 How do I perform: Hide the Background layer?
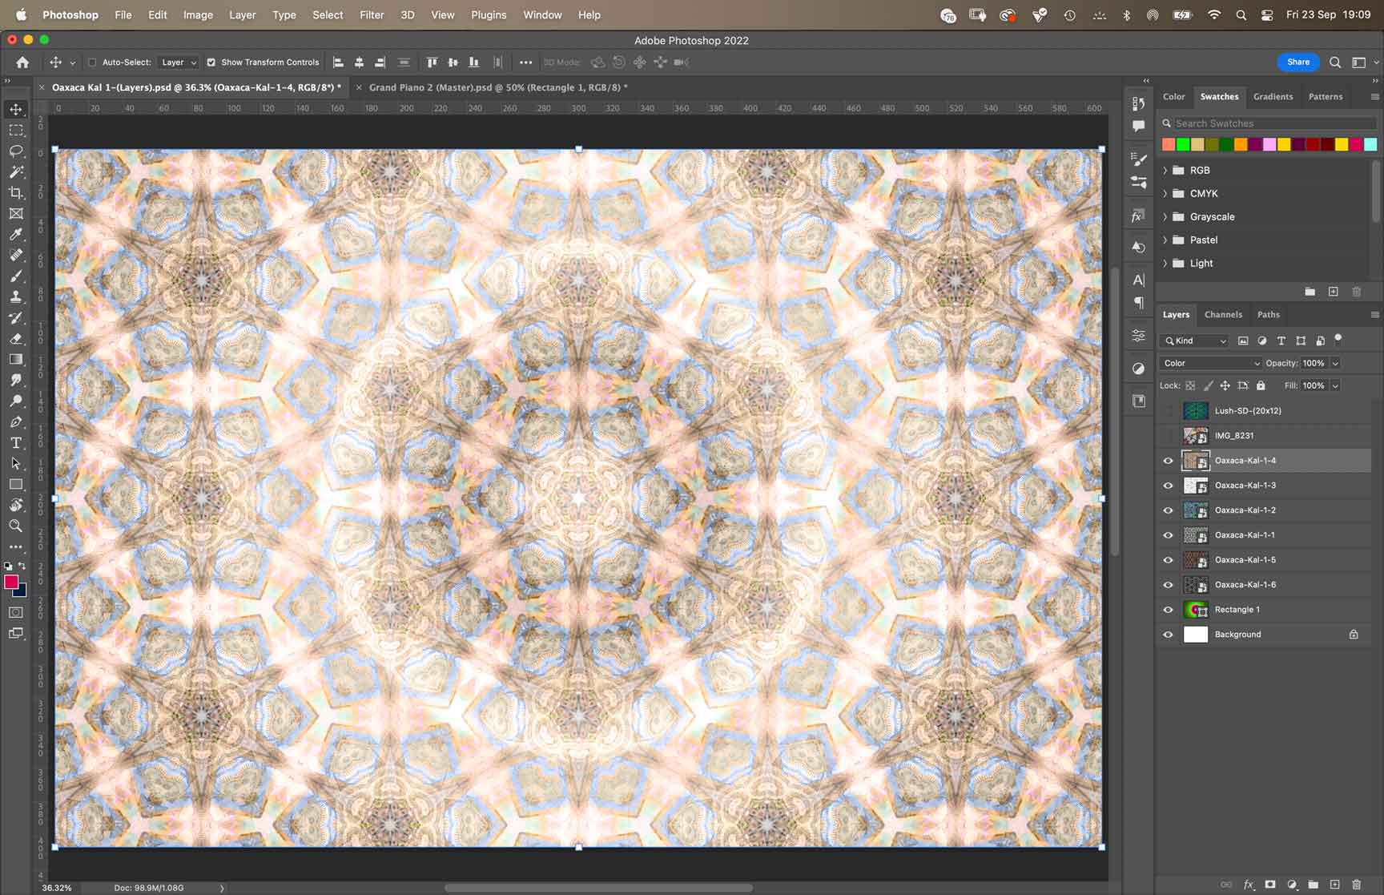1168,635
